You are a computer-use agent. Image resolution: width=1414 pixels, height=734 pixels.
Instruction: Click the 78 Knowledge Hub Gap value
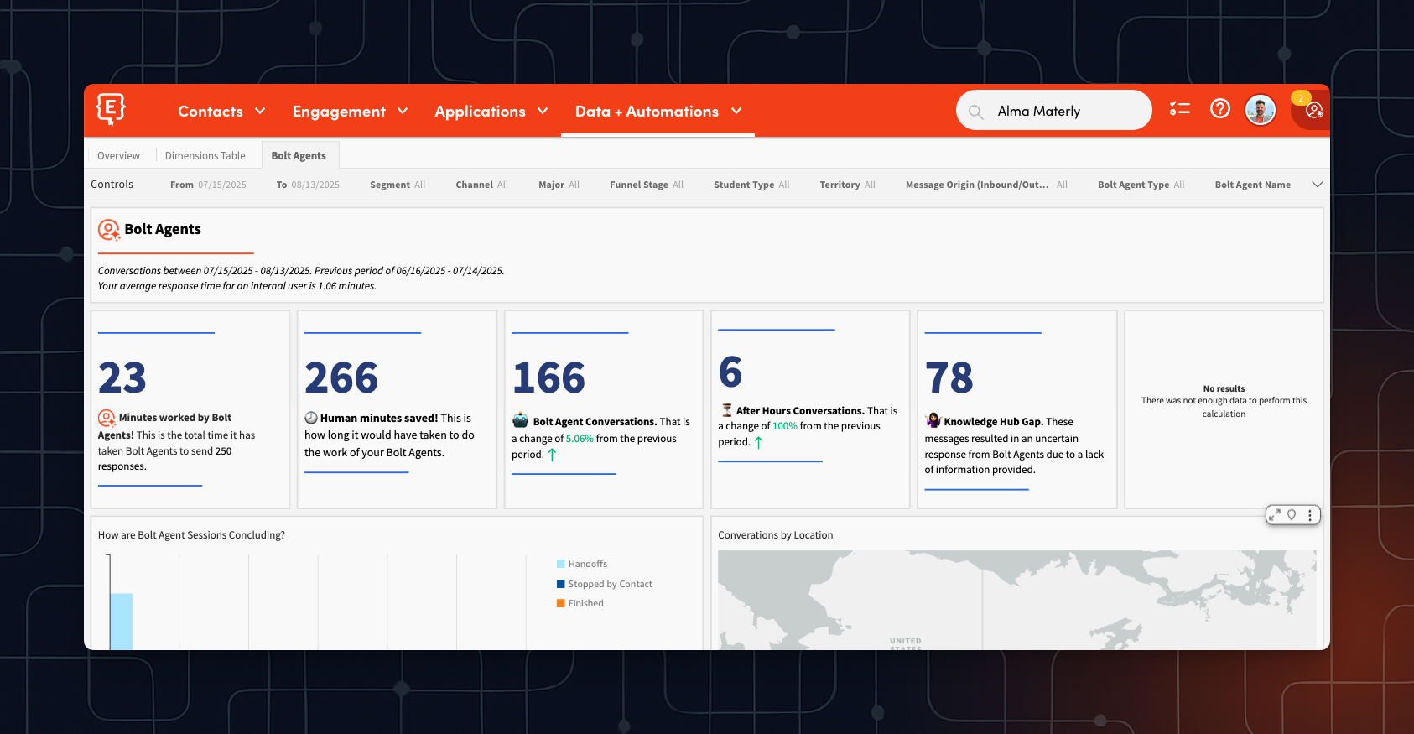pos(949,377)
